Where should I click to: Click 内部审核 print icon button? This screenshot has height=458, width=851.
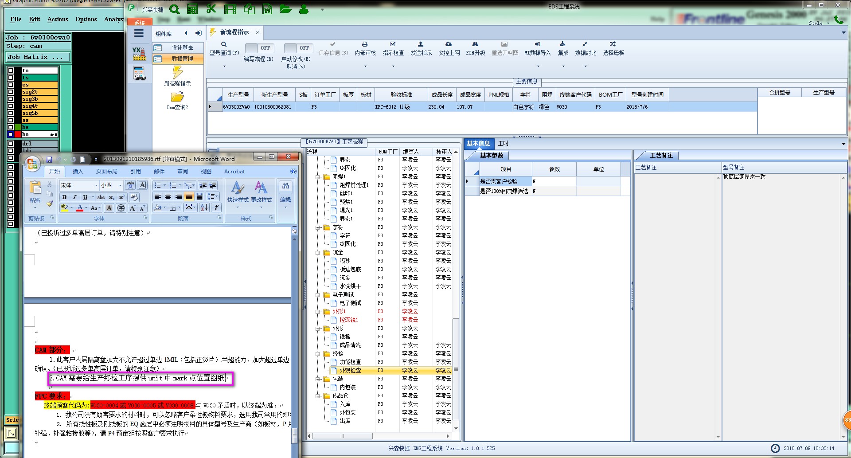(365, 49)
